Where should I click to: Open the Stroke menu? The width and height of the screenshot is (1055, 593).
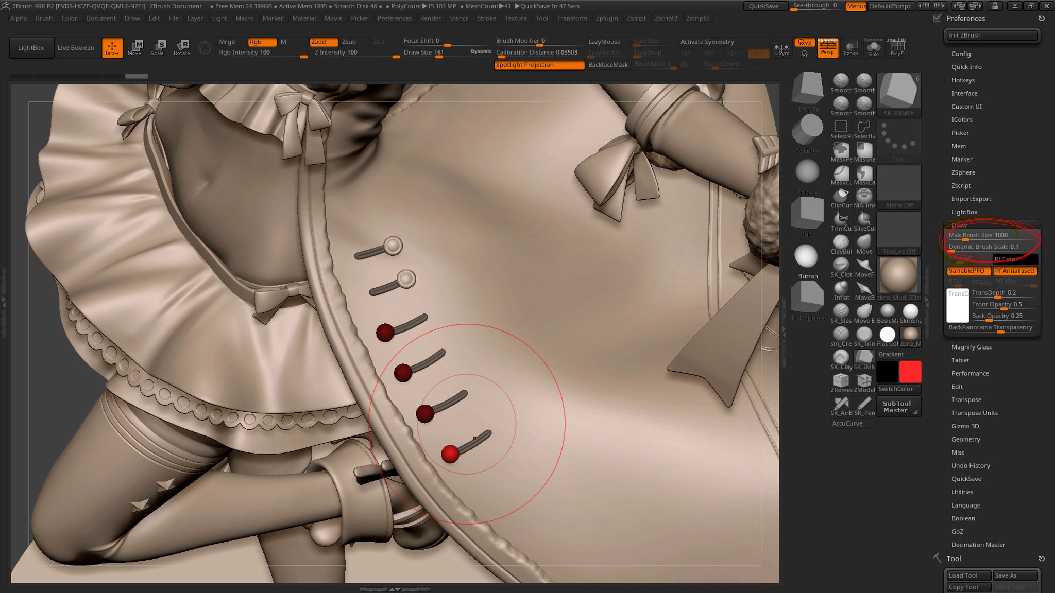pos(486,18)
